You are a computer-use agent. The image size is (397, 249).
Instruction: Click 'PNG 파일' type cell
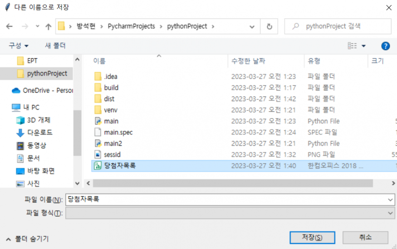click(x=321, y=154)
